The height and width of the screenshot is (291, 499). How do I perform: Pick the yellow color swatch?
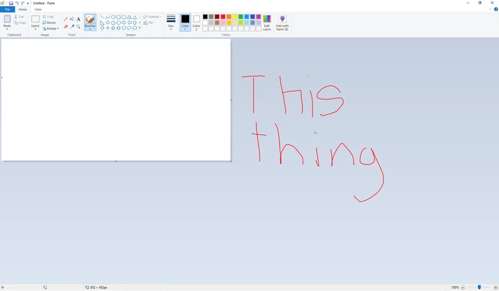[235, 17]
